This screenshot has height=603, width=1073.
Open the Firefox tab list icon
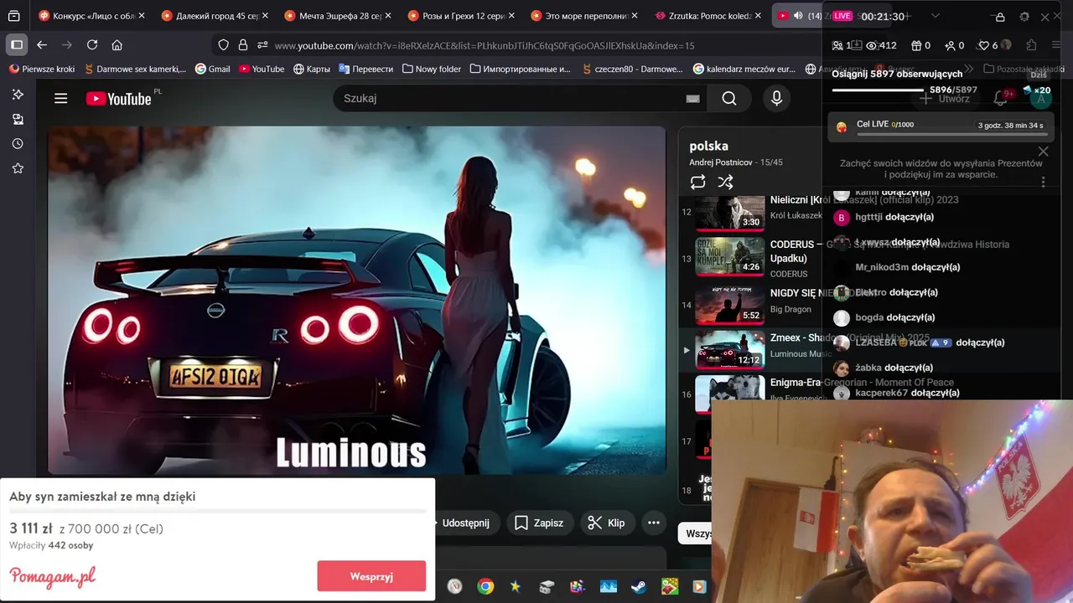coord(13,16)
